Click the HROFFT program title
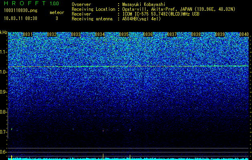The image size is (252, 160). tap(25, 3)
